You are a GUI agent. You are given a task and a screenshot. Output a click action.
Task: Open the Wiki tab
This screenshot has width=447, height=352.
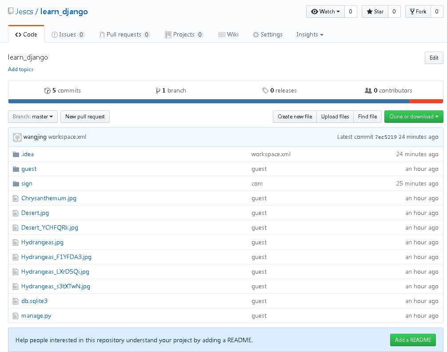[228, 35]
